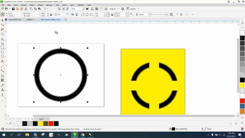
Task: Click the Page 1 tab
Action: 42,119
